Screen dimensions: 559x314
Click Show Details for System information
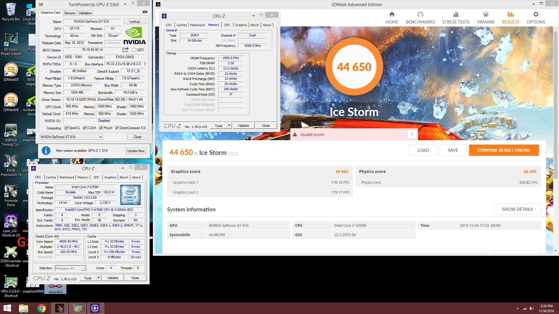click(517, 209)
